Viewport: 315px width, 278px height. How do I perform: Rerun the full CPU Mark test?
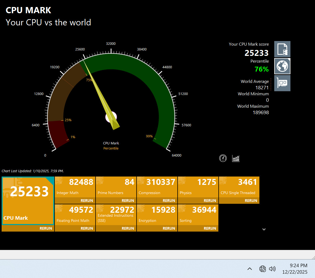click(x=46, y=228)
